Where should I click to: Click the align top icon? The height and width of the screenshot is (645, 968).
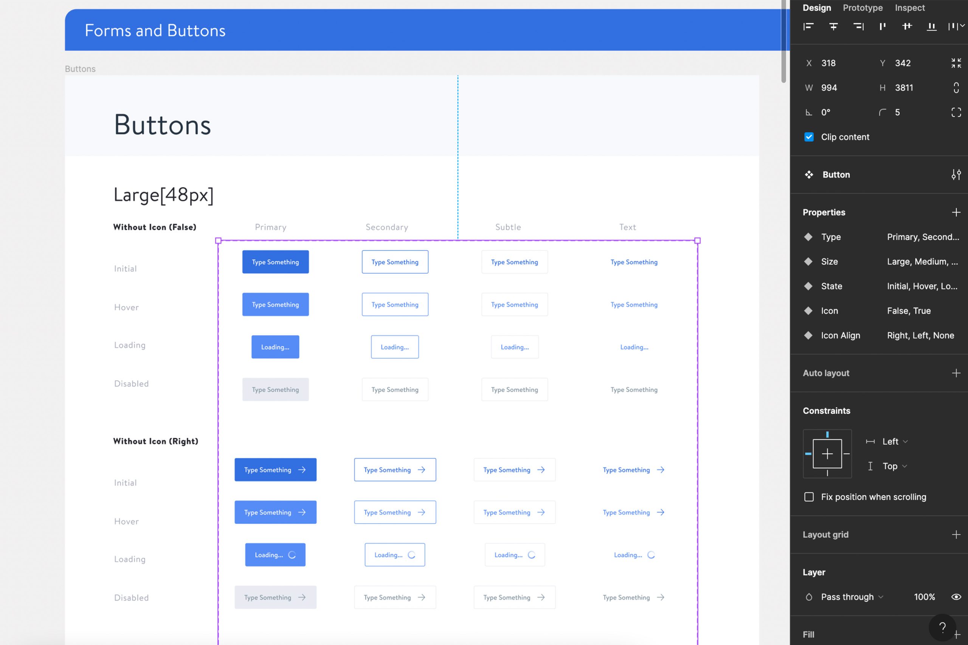tap(883, 26)
